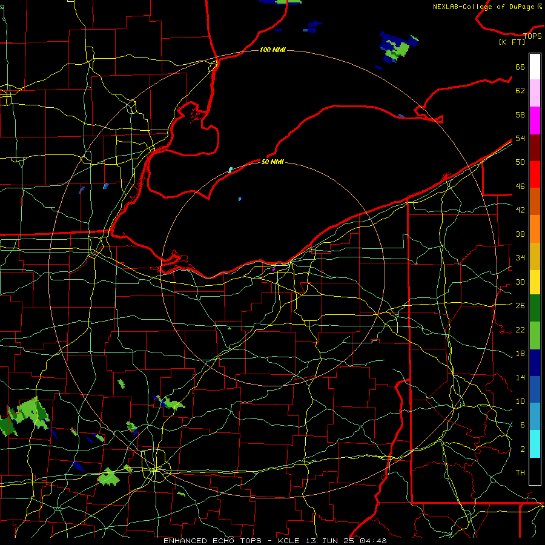Click the '50 NMI' range ring label

point(272,162)
